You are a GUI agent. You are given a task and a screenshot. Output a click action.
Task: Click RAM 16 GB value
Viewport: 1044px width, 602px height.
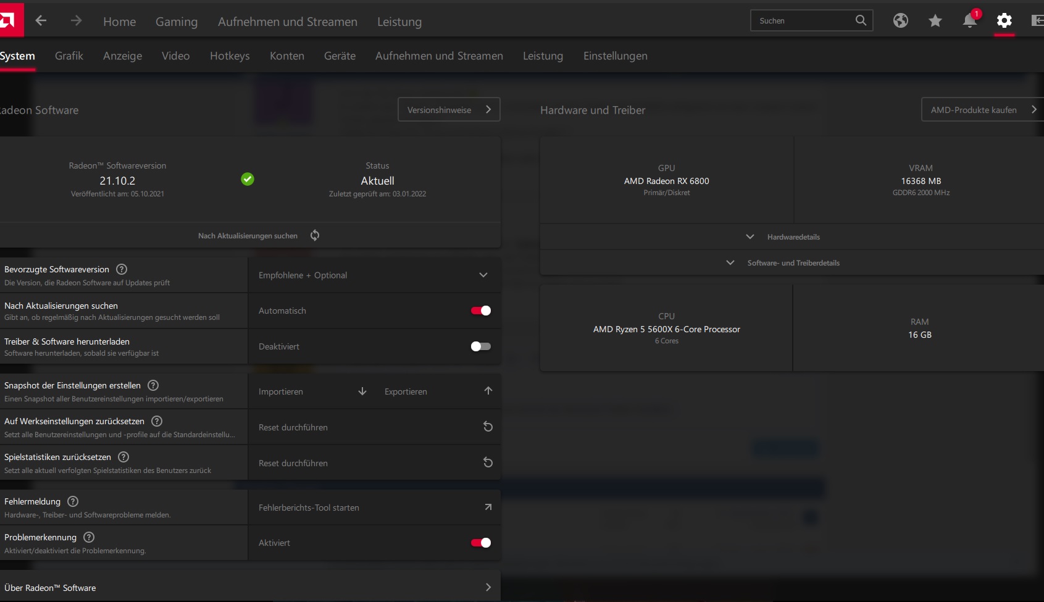[x=920, y=335]
